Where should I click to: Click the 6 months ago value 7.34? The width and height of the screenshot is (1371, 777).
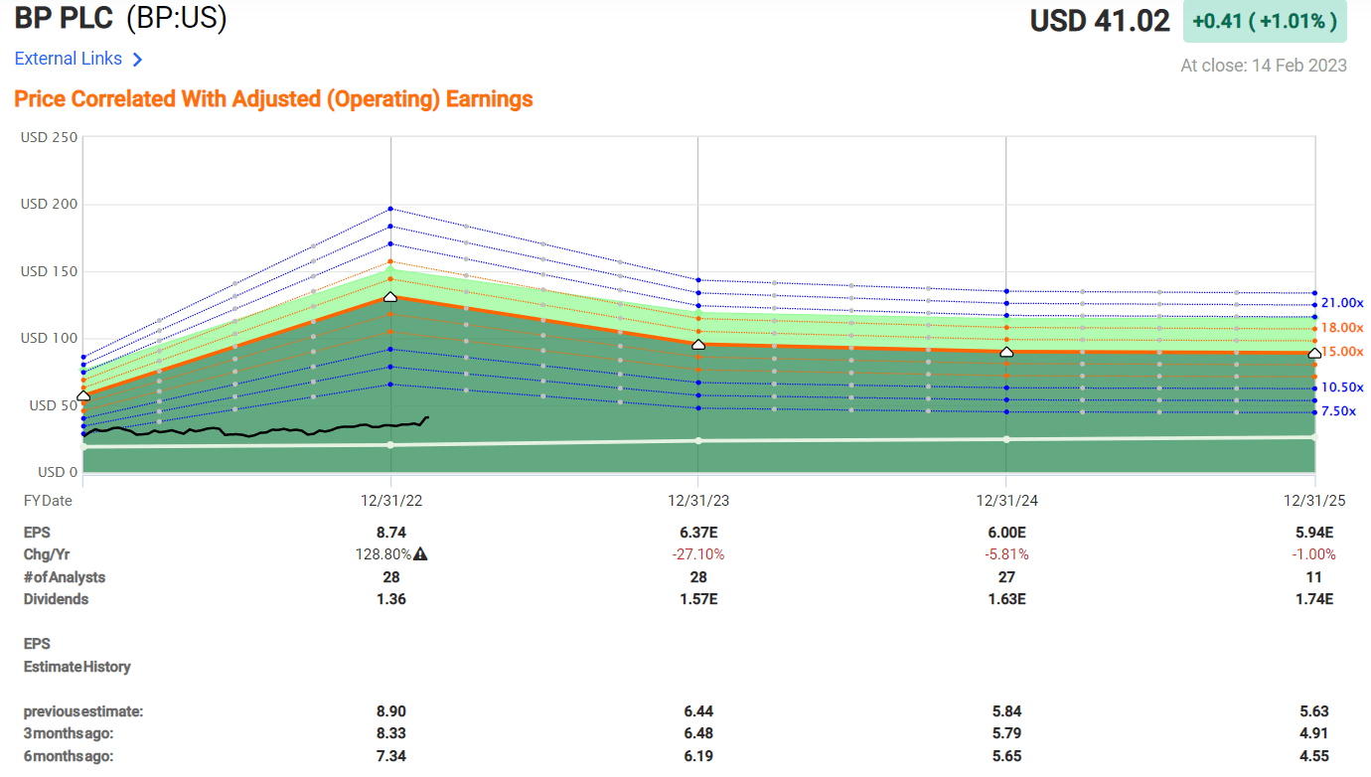coord(390,756)
